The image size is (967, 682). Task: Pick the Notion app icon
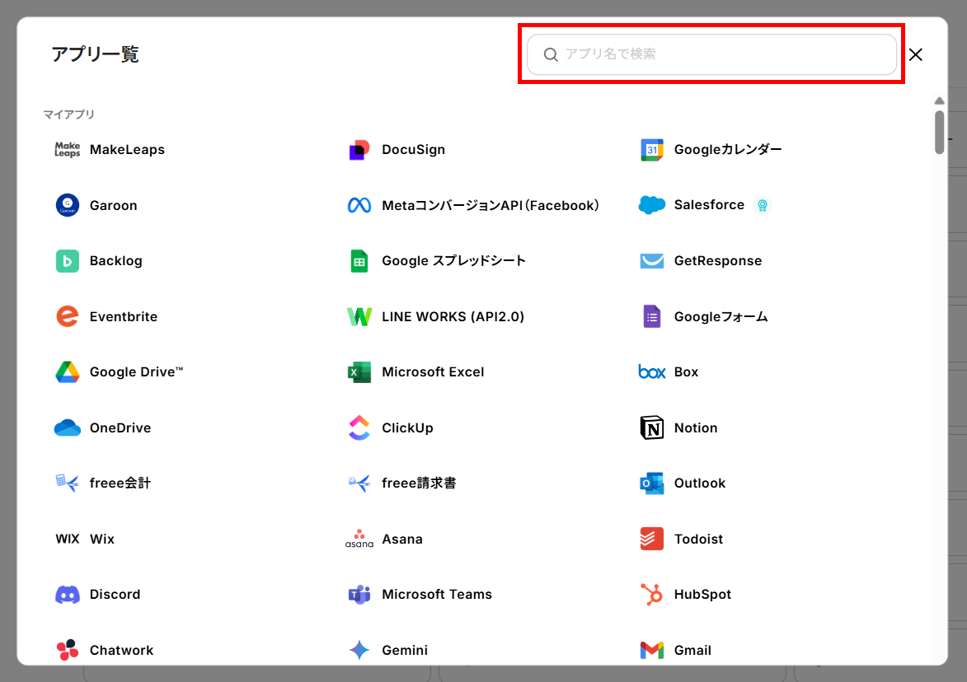click(651, 427)
